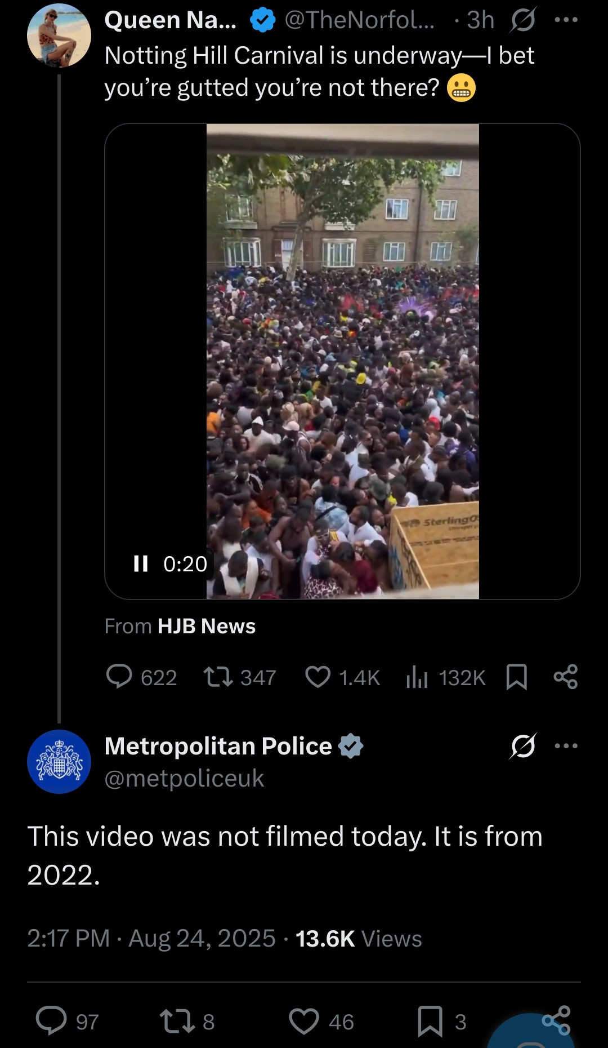This screenshot has width=608, height=1048.
Task: Open @metpoliceuk handle
Action: [184, 778]
